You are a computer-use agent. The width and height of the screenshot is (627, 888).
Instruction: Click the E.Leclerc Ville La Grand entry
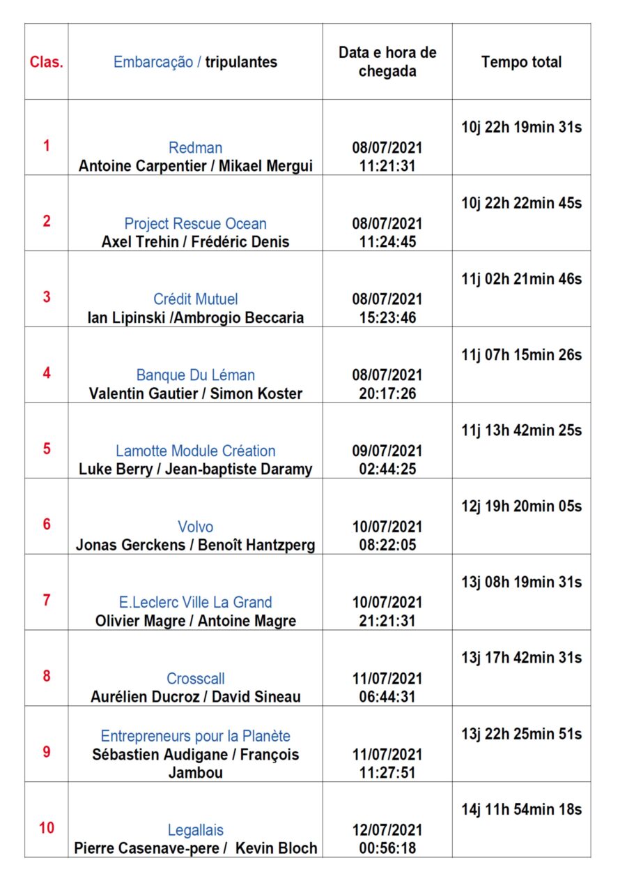pos(195,602)
